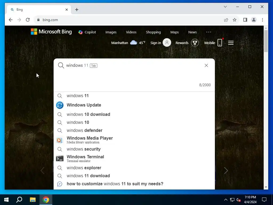Open Chrome side panel

click(245, 20)
